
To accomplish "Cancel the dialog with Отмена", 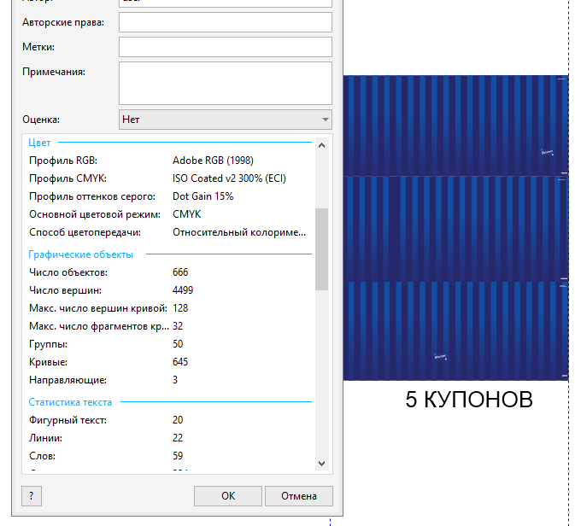I will (x=299, y=496).
